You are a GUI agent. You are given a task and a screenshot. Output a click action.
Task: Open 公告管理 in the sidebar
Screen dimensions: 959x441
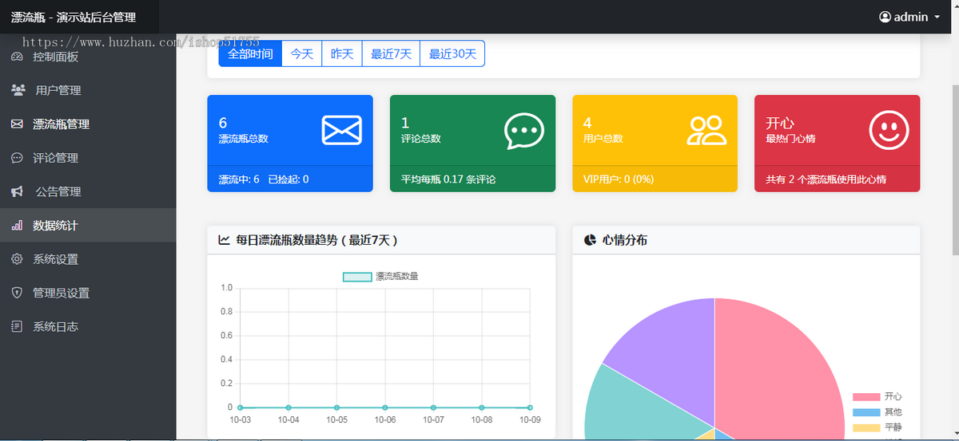coord(88,191)
